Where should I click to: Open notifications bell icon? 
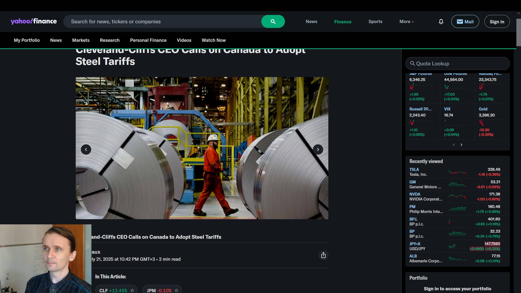tap(441, 21)
